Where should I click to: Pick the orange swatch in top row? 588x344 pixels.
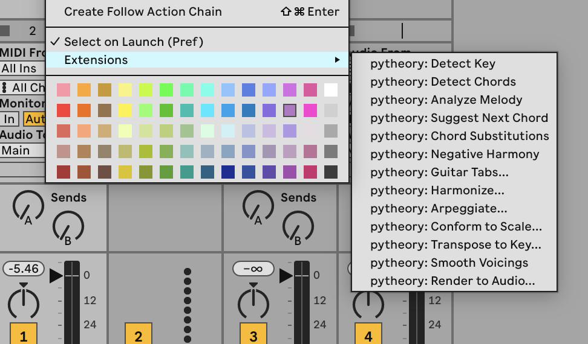(84, 90)
